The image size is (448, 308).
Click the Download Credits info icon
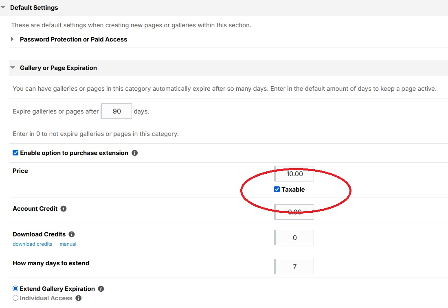pyautogui.click(x=72, y=234)
